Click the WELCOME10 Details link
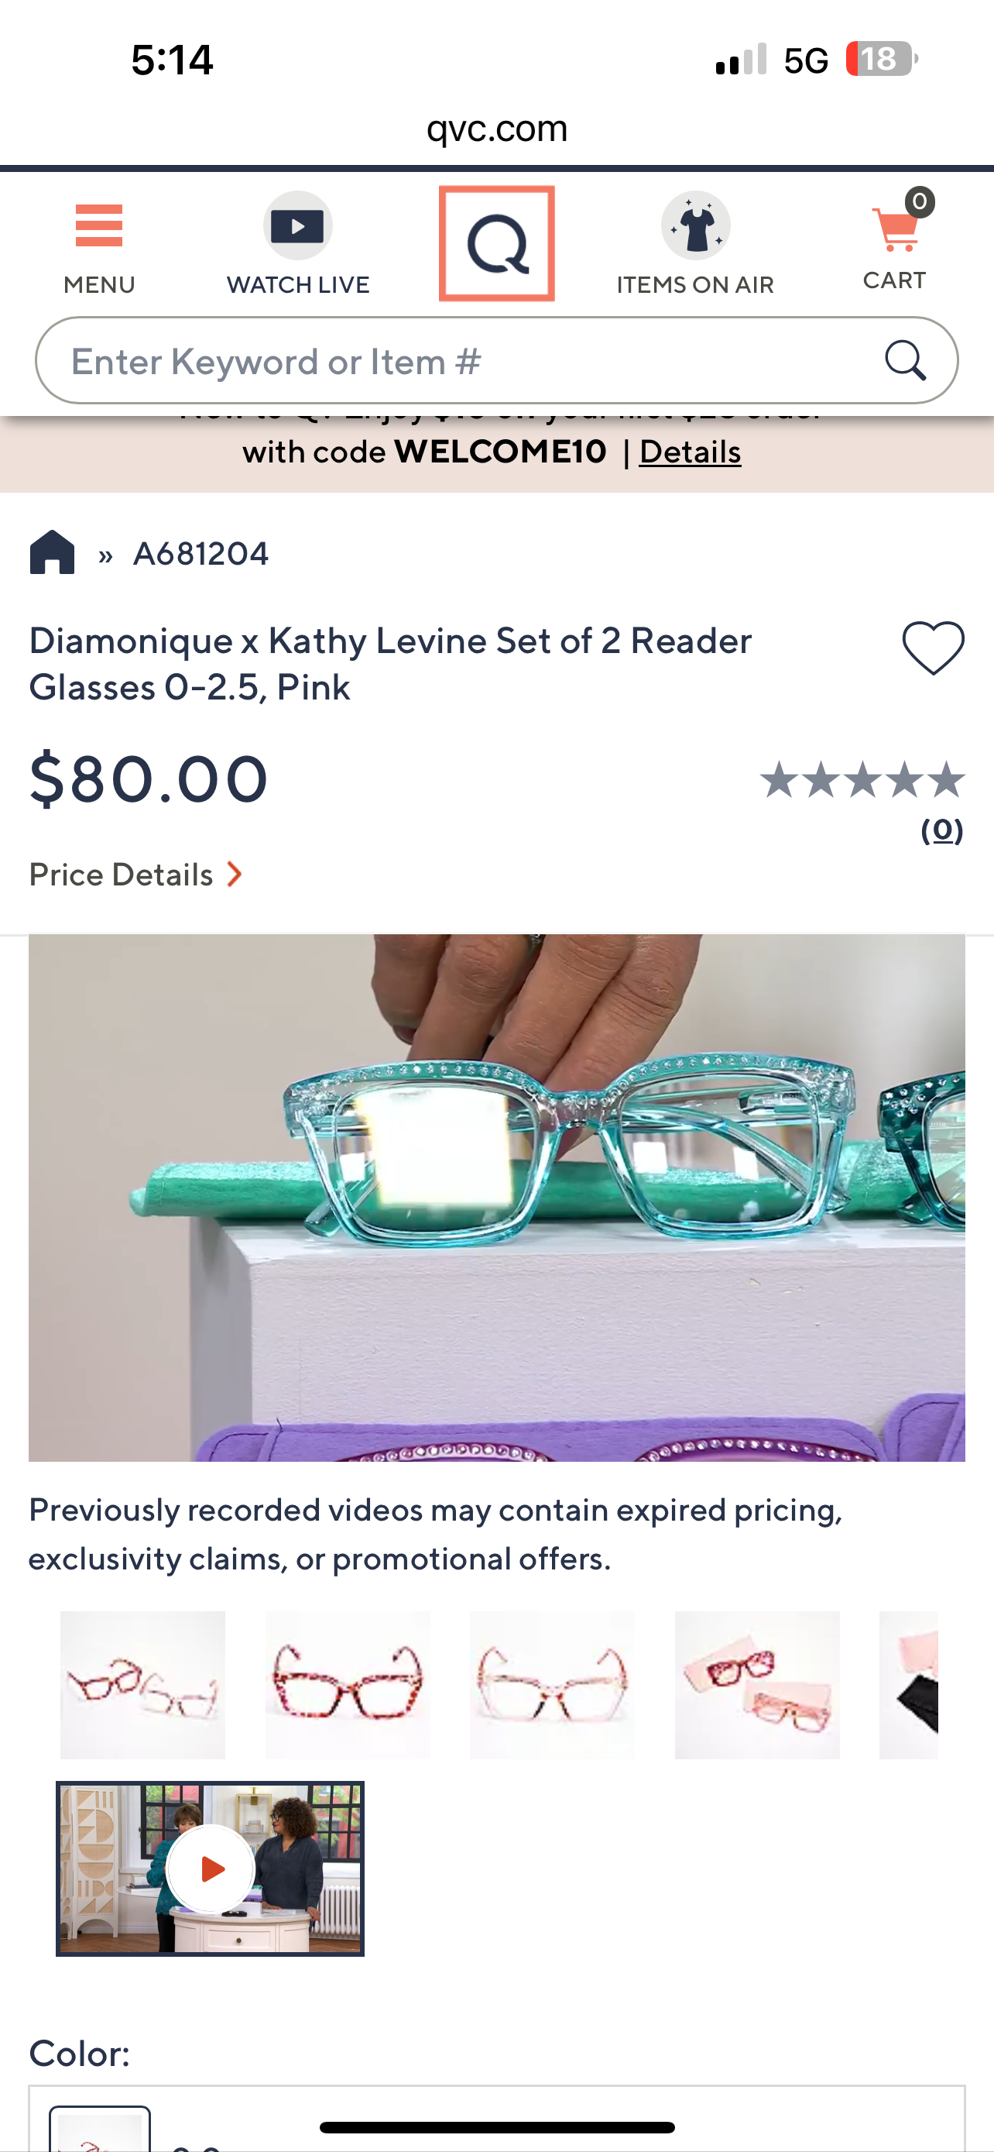The width and height of the screenshot is (994, 2152). click(689, 452)
